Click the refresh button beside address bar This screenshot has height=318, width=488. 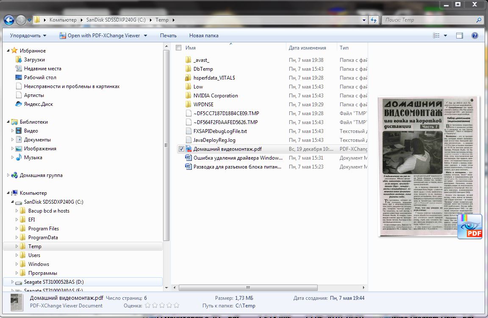(x=374, y=20)
